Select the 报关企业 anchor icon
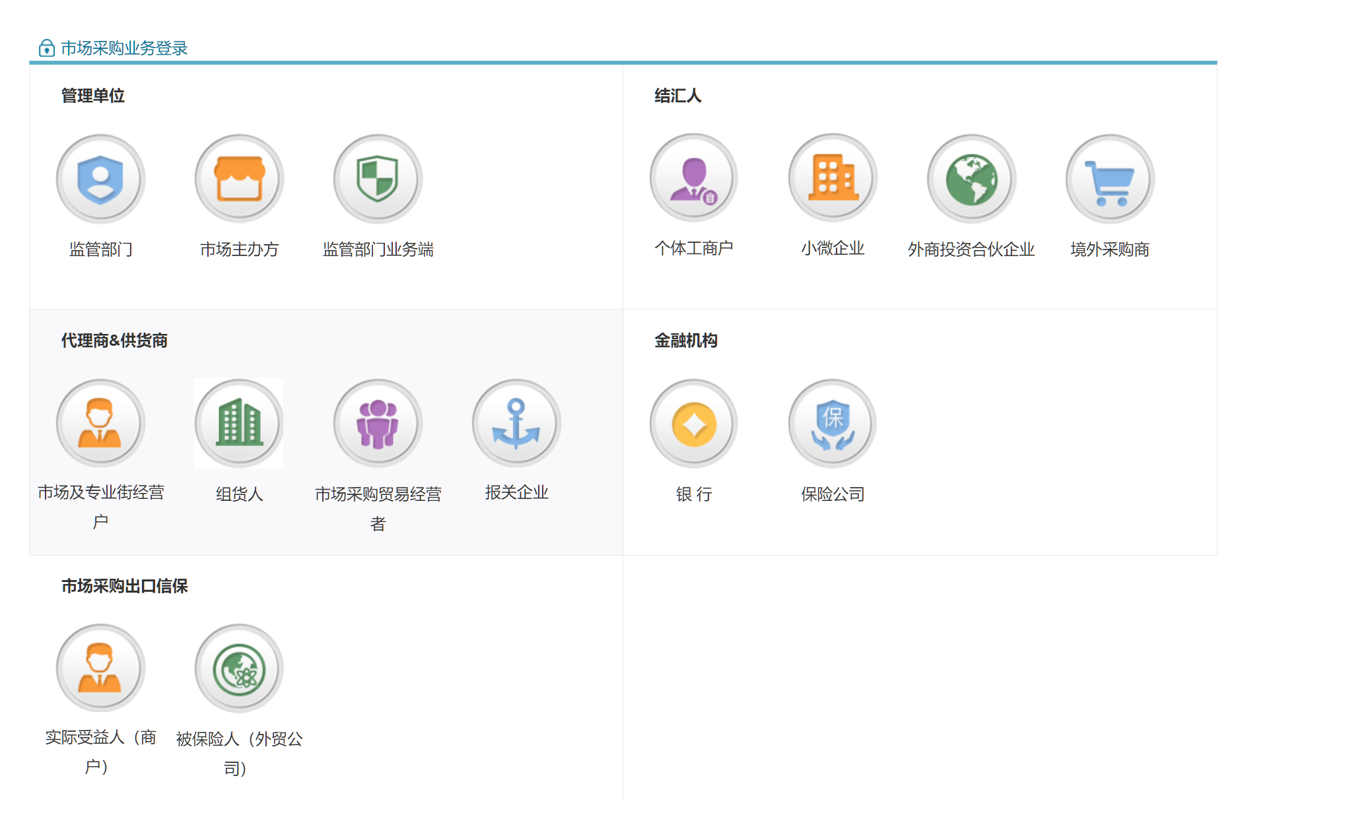This screenshot has height=815, width=1345. [x=516, y=423]
